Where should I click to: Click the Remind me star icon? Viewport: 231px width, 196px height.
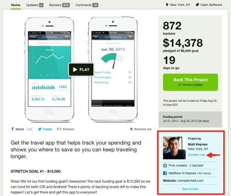pyautogui.click(x=131, y=129)
